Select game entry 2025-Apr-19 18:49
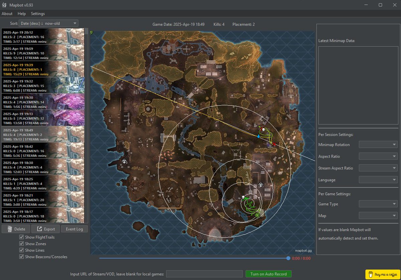This screenshot has height=280, width=401. (43, 134)
